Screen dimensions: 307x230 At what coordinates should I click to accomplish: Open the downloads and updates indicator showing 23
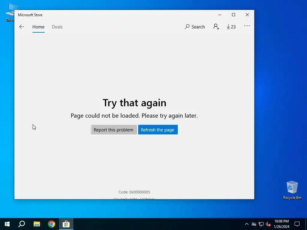click(231, 27)
